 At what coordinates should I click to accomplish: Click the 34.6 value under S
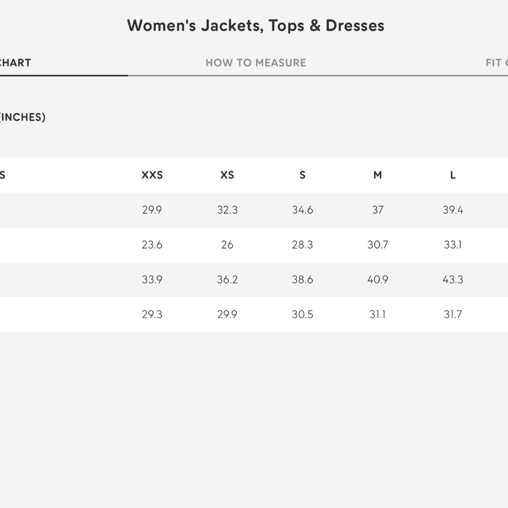[302, 210]
